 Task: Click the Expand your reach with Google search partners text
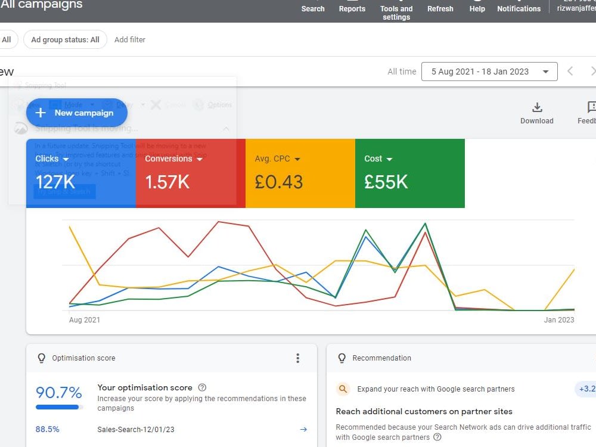click(x=436, y=389)
